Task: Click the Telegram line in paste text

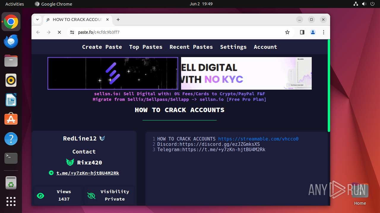Action: [x=211, y=149]
